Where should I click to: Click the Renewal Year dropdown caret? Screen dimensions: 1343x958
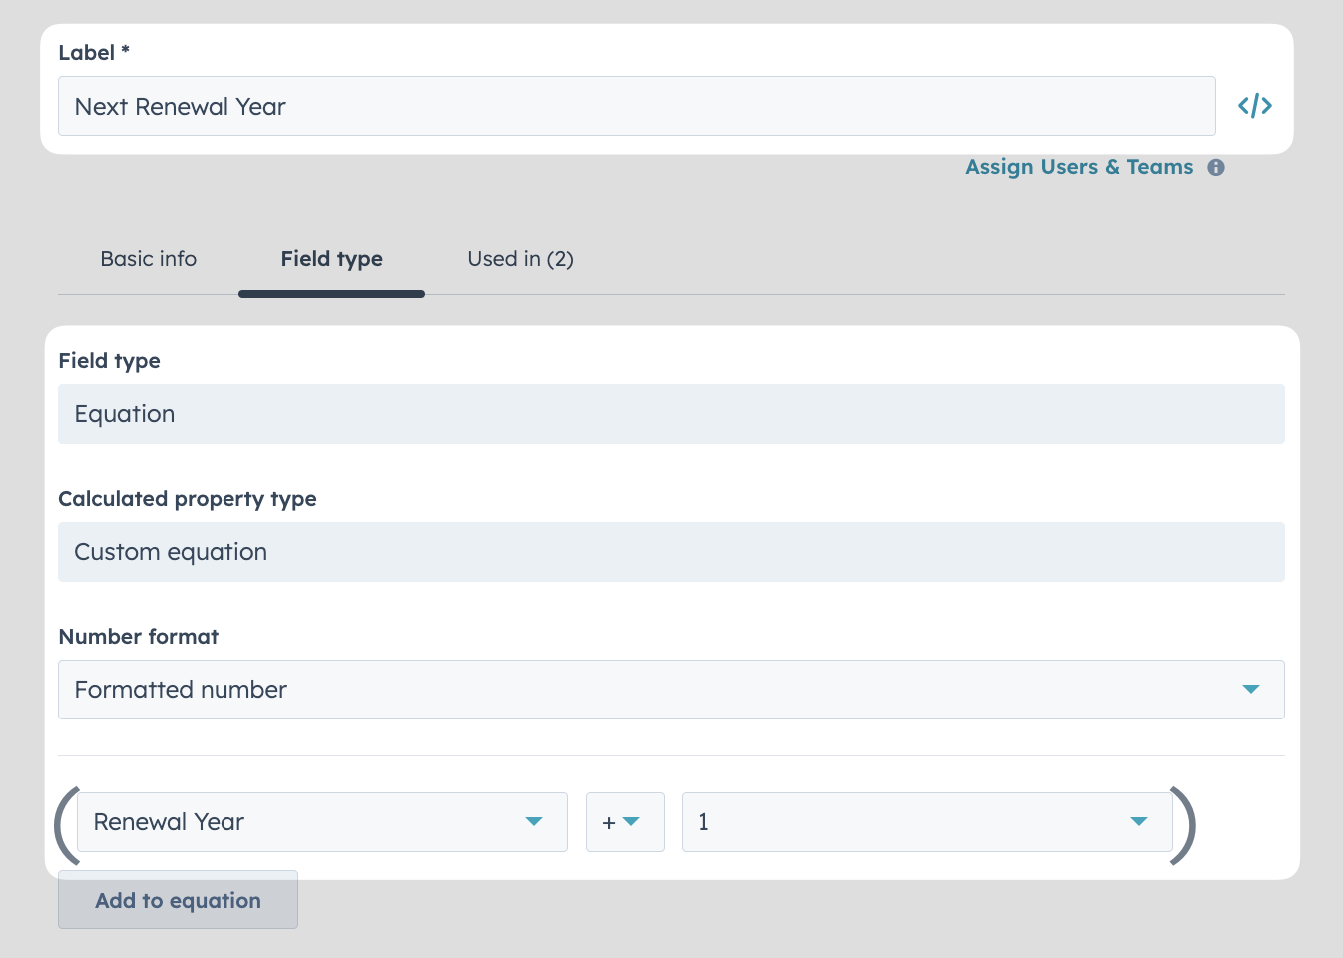[533, 822]
